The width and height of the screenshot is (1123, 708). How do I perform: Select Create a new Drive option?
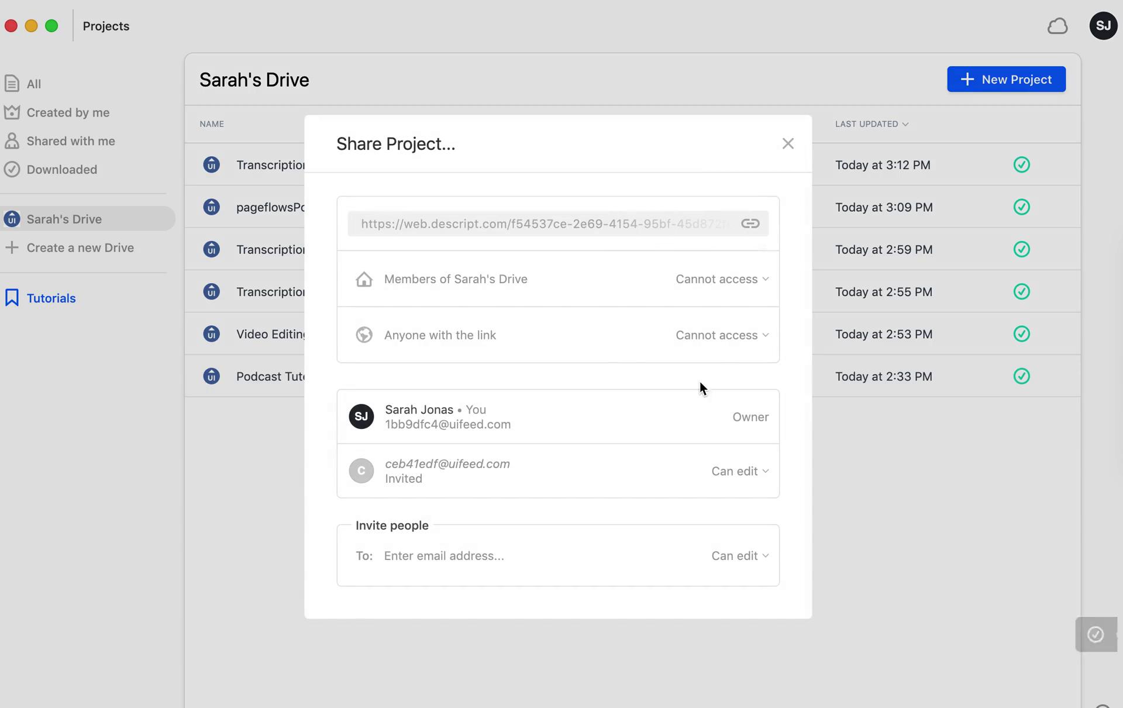point(80,247)
